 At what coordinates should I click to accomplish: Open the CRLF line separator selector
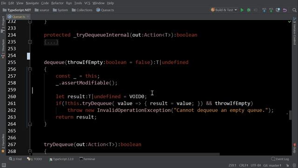[244, 165]
